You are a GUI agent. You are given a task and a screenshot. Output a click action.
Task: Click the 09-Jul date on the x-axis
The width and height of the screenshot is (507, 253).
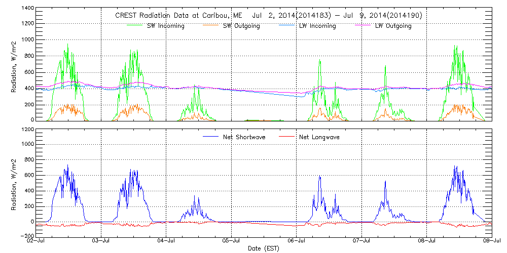coord(491,241)
